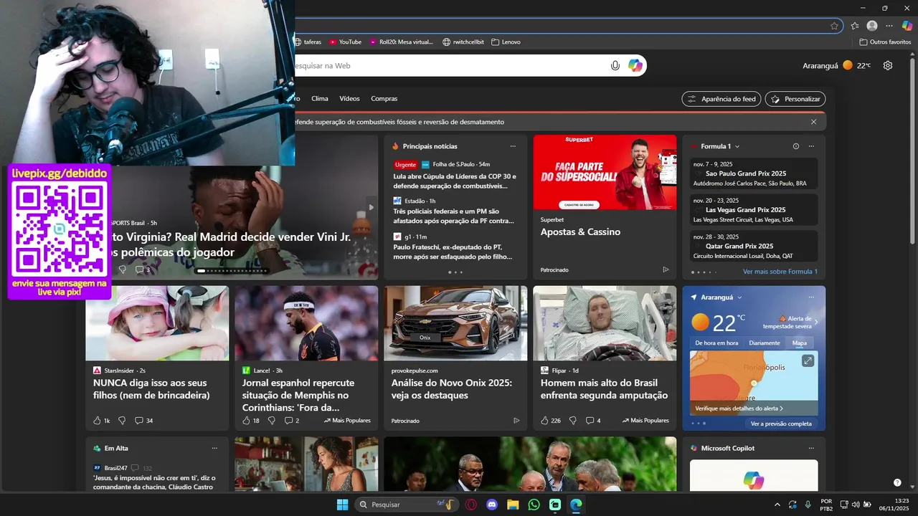The image size is (918, 516).
Task: Dislike the Flipar Homem mais alto article
Action: 572,421
